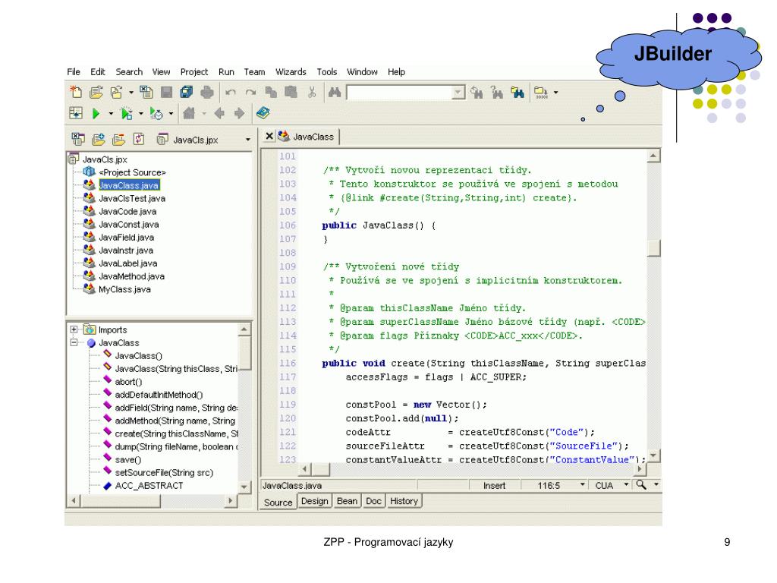Switch to the History tab

tap(404, 501)
